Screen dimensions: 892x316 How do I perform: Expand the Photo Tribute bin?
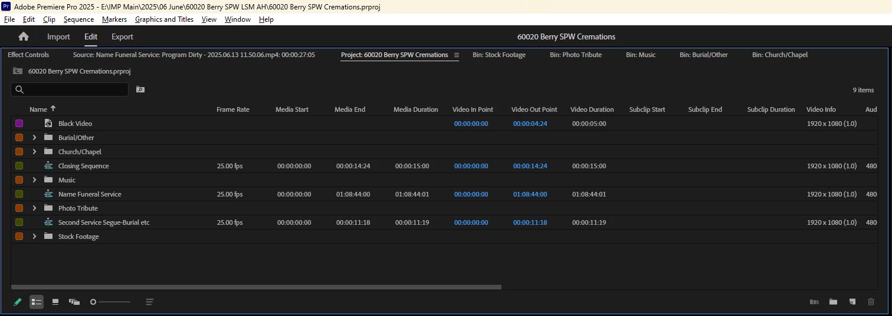point(34,208)
